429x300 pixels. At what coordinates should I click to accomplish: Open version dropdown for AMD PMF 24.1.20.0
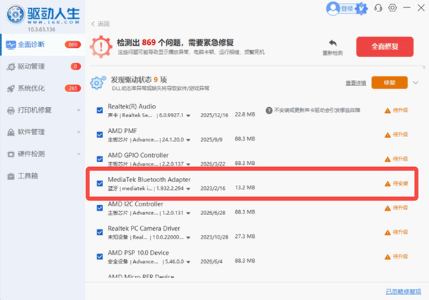[x=188, y=140]
